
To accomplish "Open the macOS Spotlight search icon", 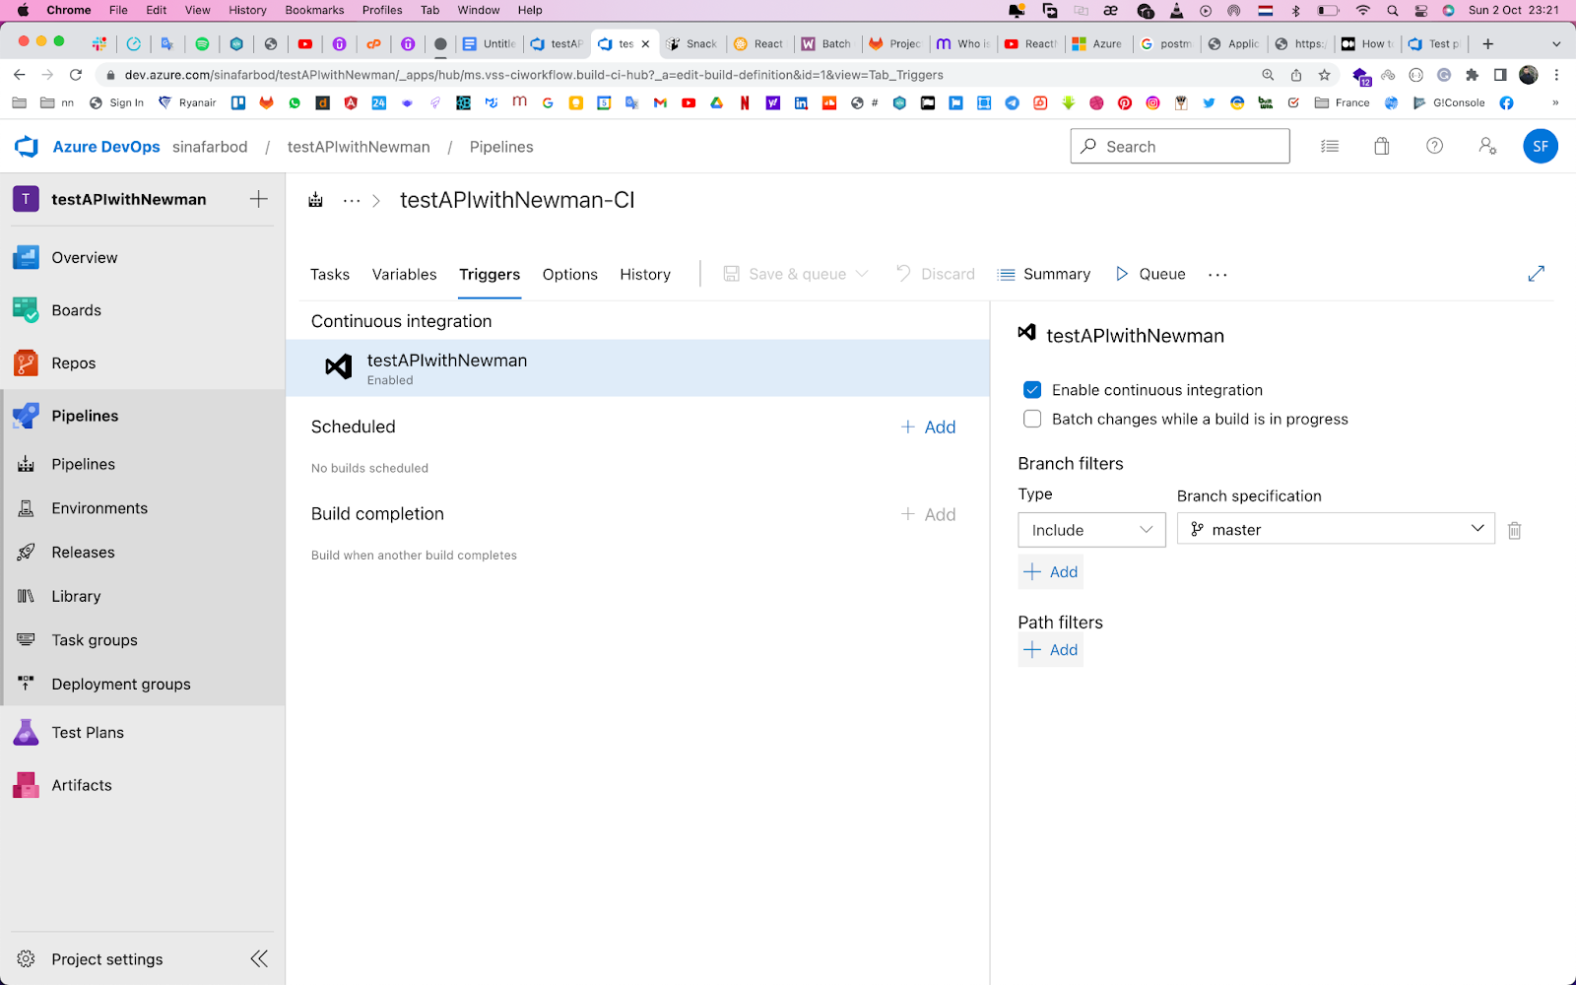I will click(1393, 10).
